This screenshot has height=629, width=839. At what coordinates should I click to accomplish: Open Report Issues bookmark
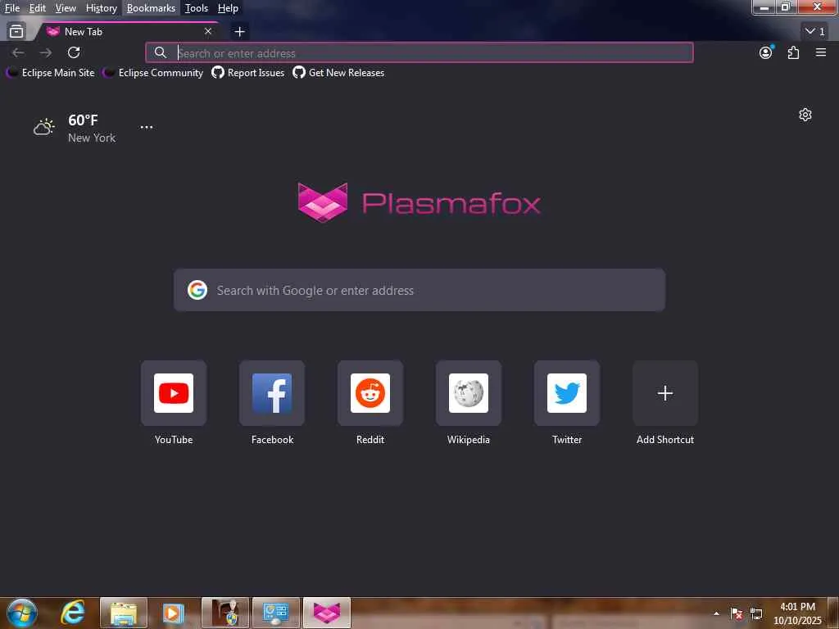click(x=247, y=73)
